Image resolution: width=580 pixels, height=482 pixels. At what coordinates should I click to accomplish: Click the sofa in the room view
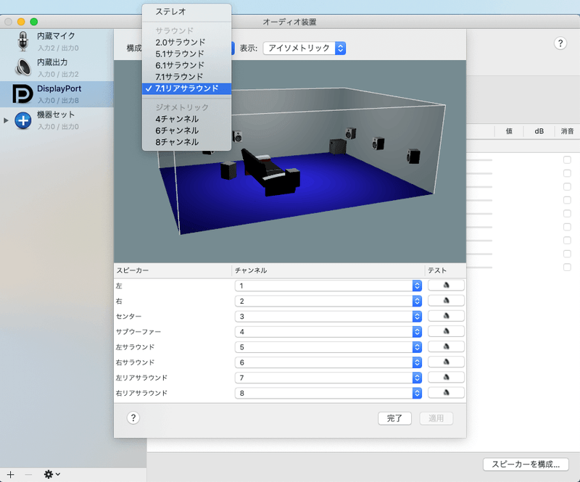pyautogui.click(x=272, y=172)
